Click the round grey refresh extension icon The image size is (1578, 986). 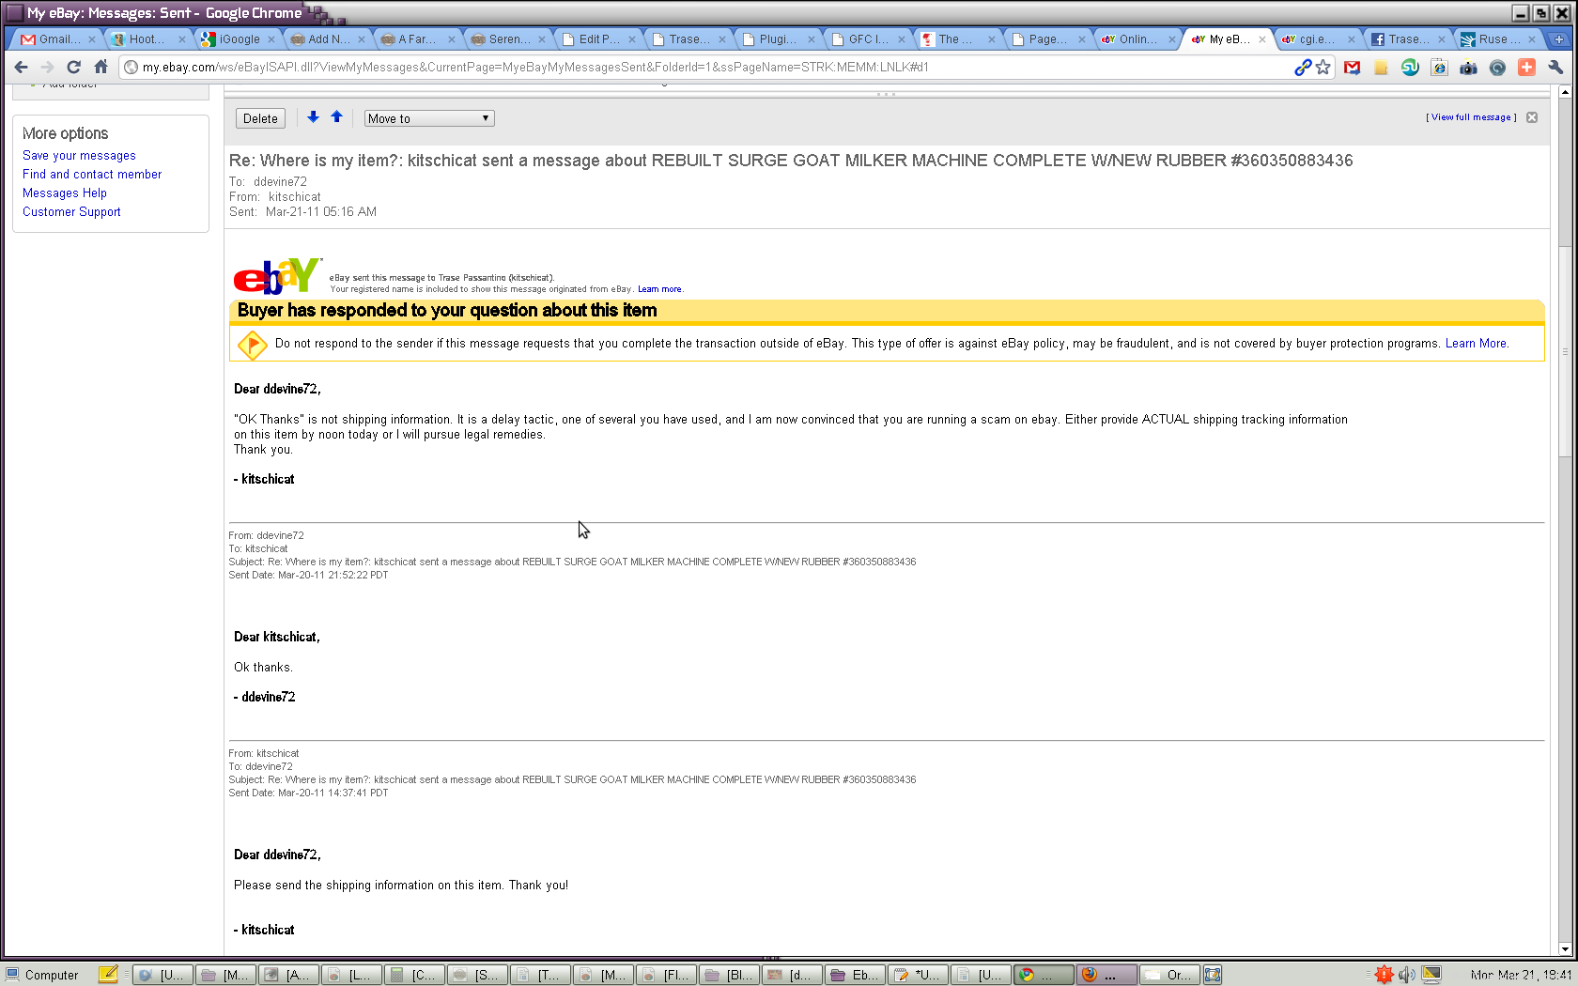(1497, 67)
